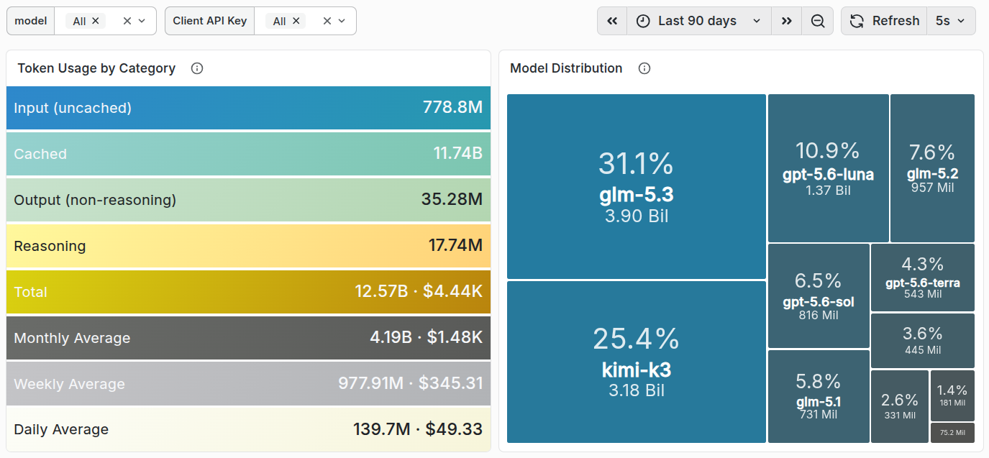Select the Output (non-reasoning) row
Screen dimensions: 989x458
(x=248, y=200)
